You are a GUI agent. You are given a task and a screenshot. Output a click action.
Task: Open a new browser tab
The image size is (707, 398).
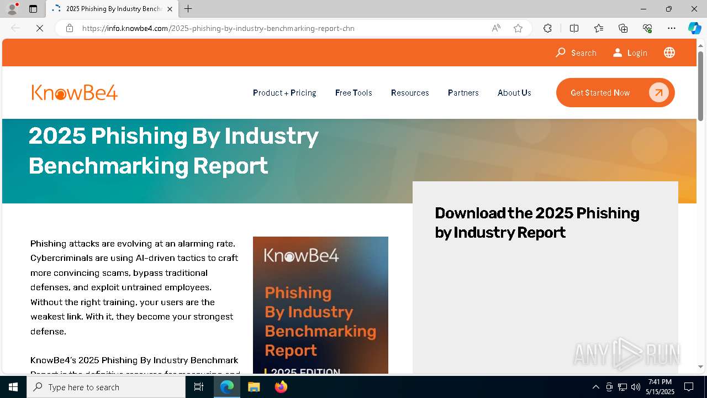188,9
